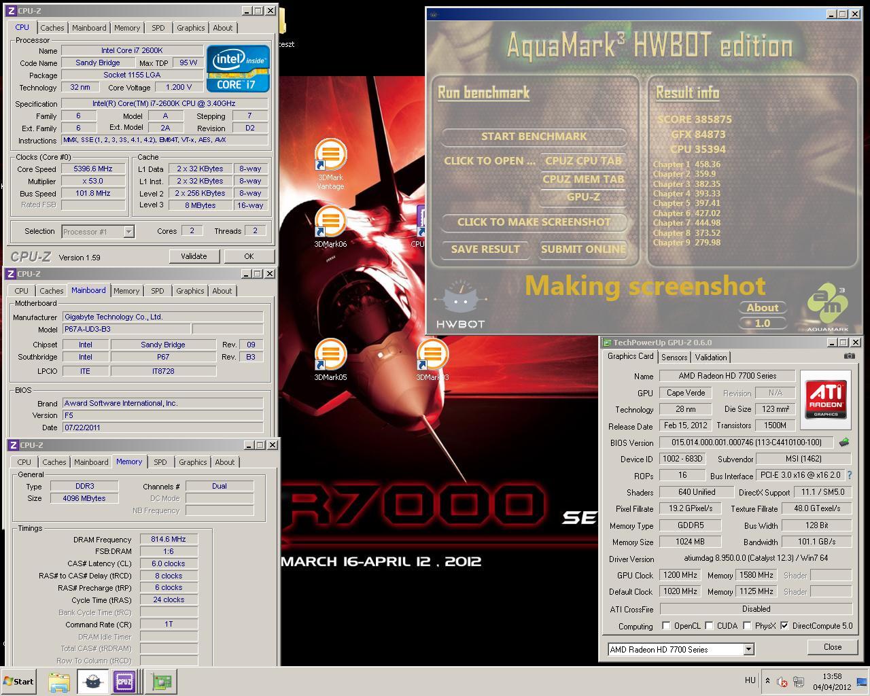Viewport: 870px width, 696px height.
Task: Select Memory tab in Mainboard CPU-Z window
Action: coord(126,291)
